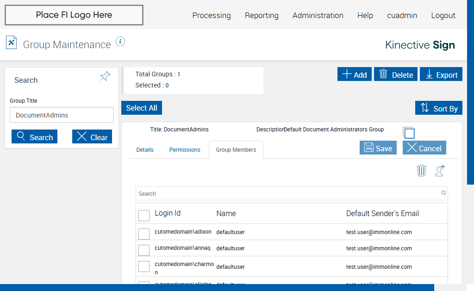Check the cutomedomain\adixon row checkbox
The image size is (474, 291).
point(144,234)
